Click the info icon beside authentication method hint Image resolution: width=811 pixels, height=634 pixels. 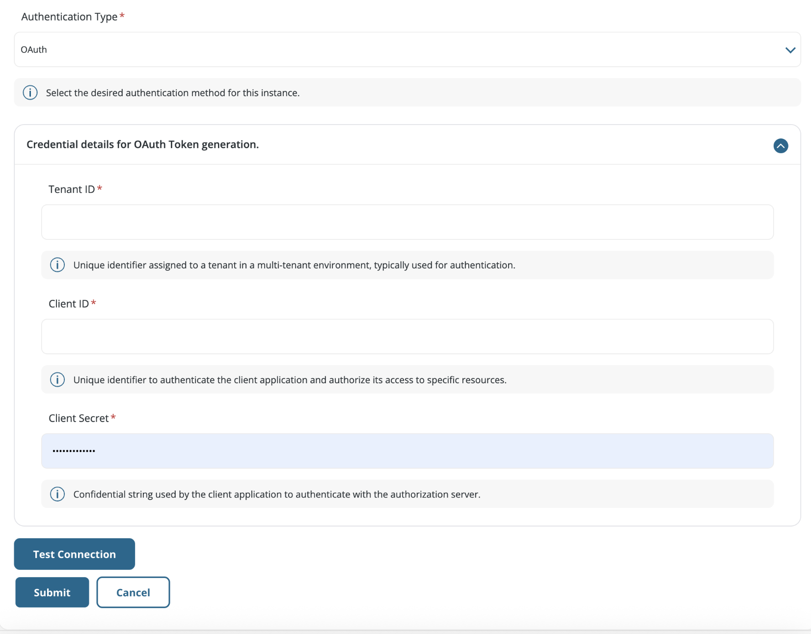(30, 93)
